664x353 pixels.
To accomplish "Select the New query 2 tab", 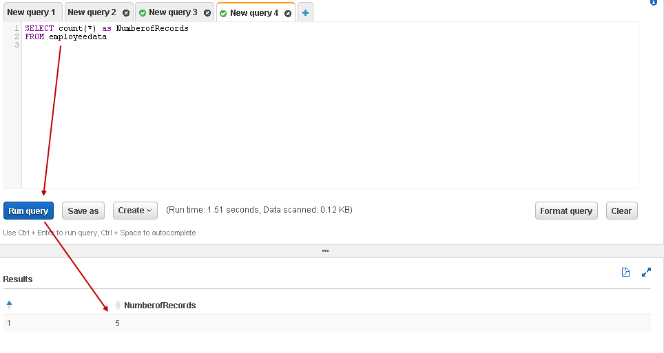I will click(92, 12).
